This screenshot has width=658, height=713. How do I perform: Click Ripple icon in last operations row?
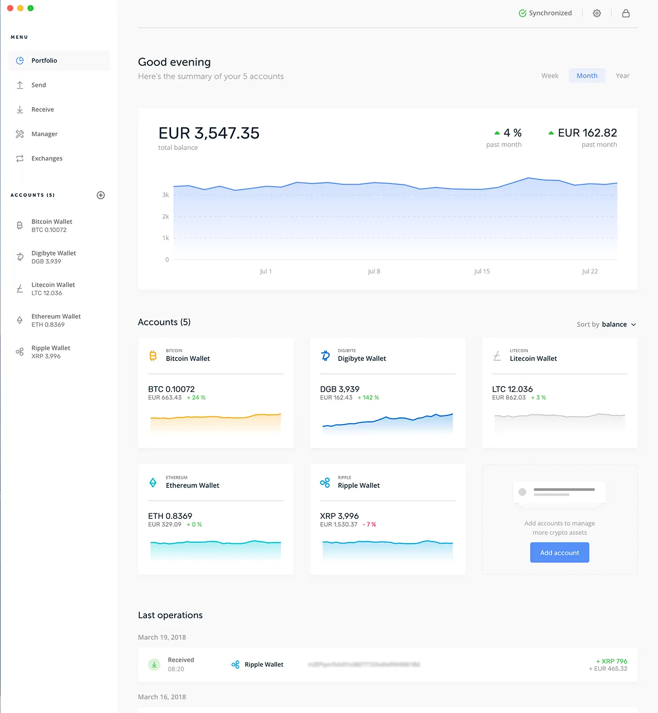point(235,665)
